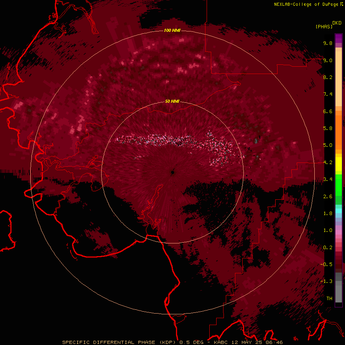Select the 1.0 legend scale value
Viewport: 345px width, 345px height.
coord(328,230)
